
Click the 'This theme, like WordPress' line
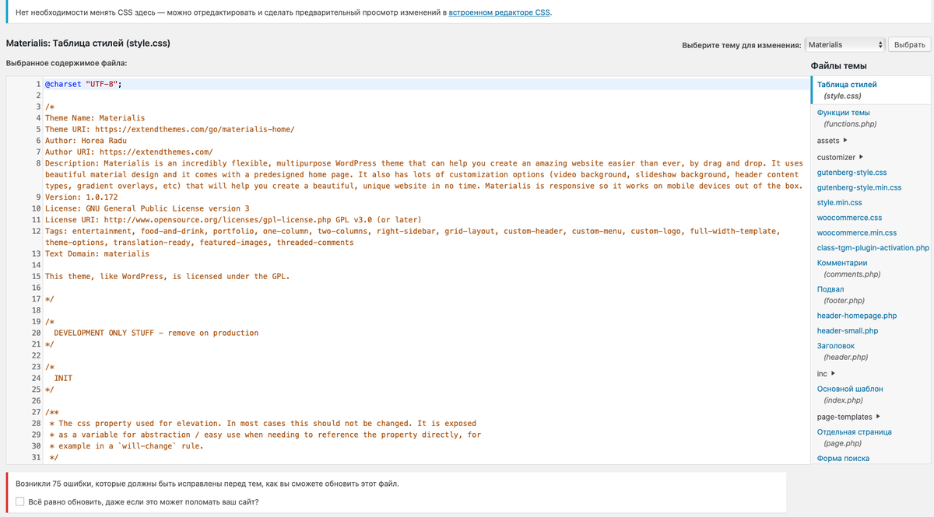tap(167, 276)
